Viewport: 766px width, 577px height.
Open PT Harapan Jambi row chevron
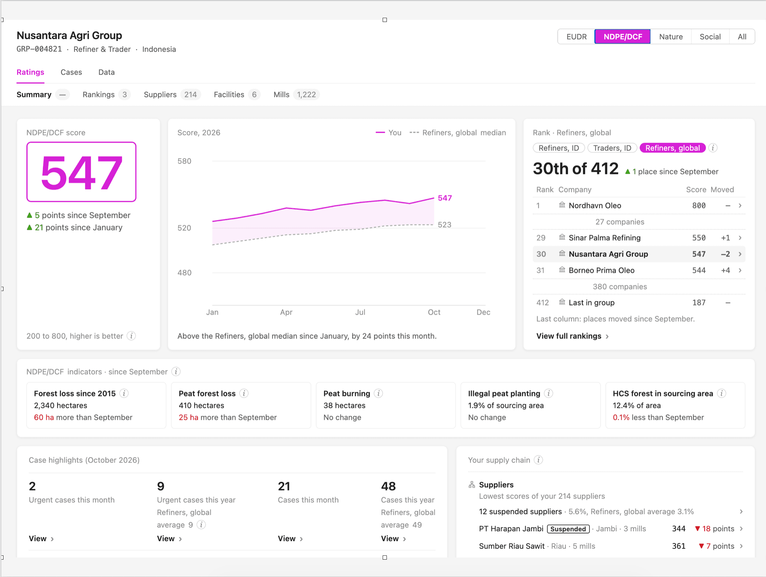[741, 529]
